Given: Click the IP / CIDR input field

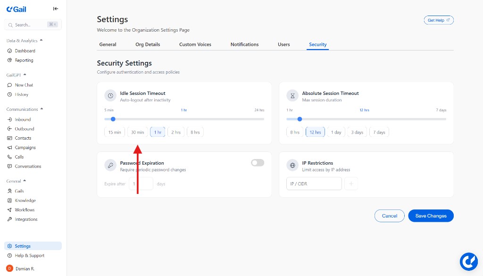Looking at the screenshot, I should click(x=314, y=184).
